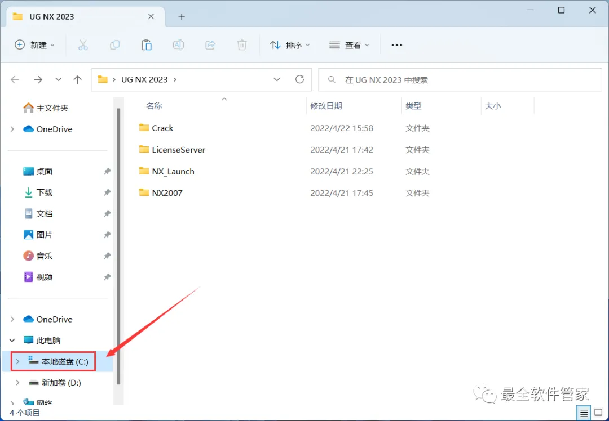This screenshot has width=609, height=421.
Task: Click the Crack folder icon
Action: pyautogui.click(x=144, y=128)
